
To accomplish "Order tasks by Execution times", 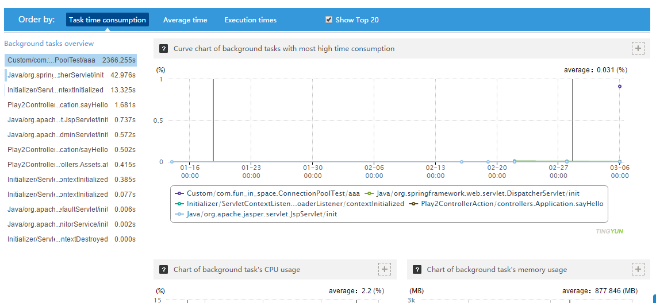I will pos(250,20).
